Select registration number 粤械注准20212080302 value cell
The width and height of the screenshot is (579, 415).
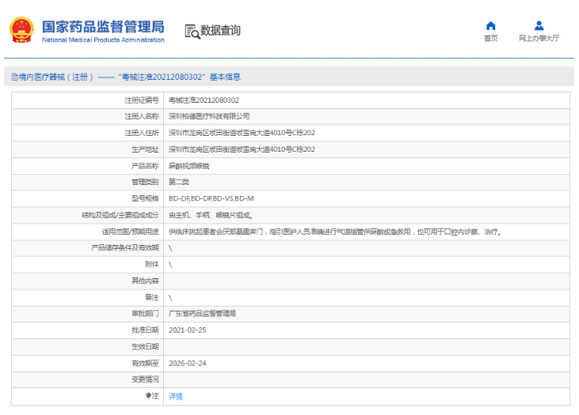coord(204,100)
